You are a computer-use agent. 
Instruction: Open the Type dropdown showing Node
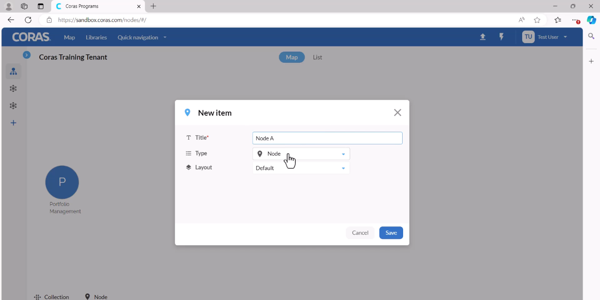coord(301,154)
